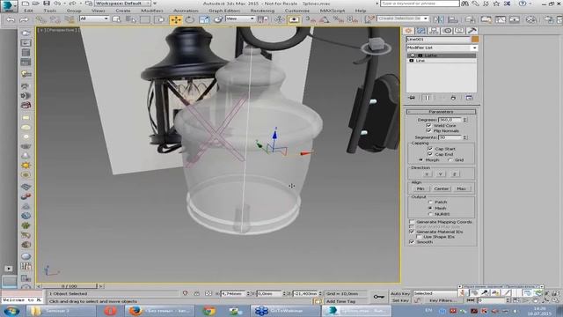The width and height of the screenshot is (563, 317).
Task: Toggle Generate Material IDs checkbox
Action: (x=412, y=232)
